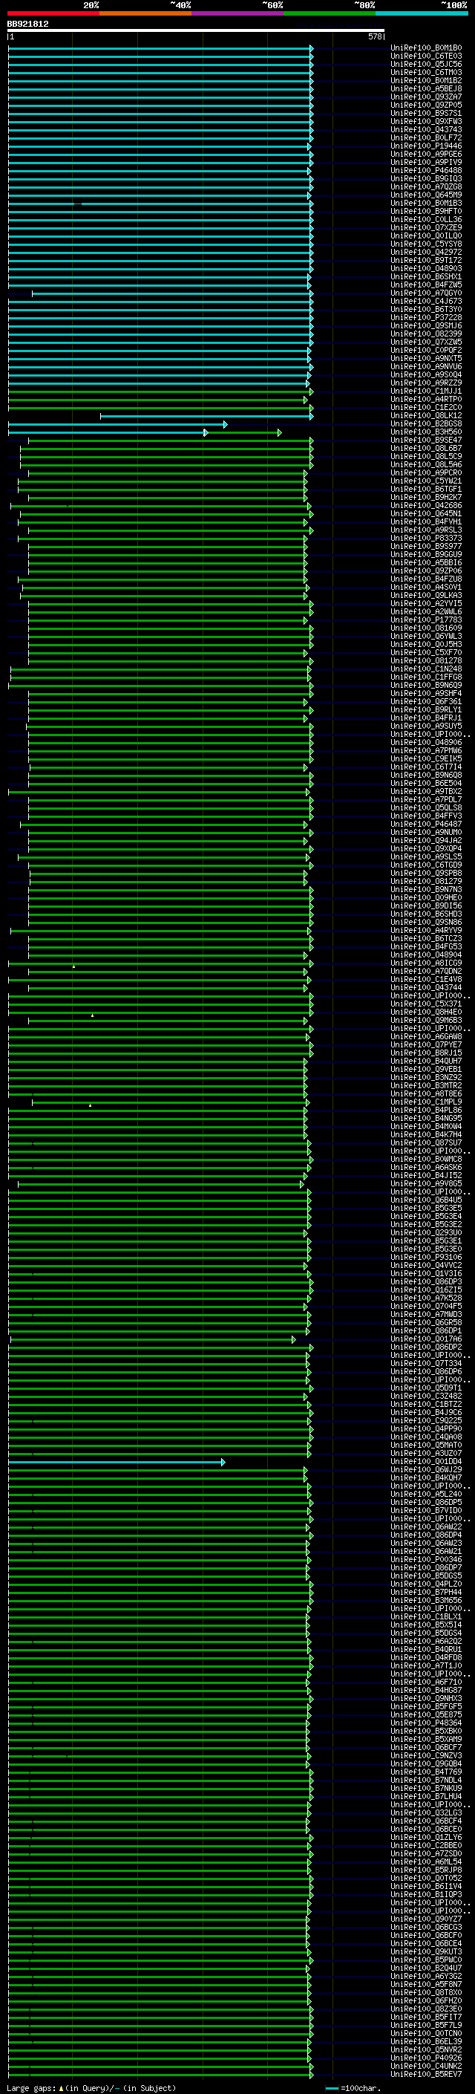Select UniRef100_A9PCR0 label
The image size is (475, 2094).
(x=426, y=473)
